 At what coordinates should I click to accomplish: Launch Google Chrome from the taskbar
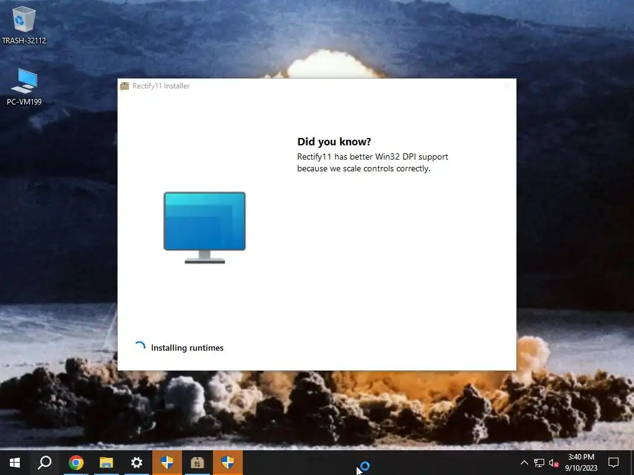pos(76,463)
